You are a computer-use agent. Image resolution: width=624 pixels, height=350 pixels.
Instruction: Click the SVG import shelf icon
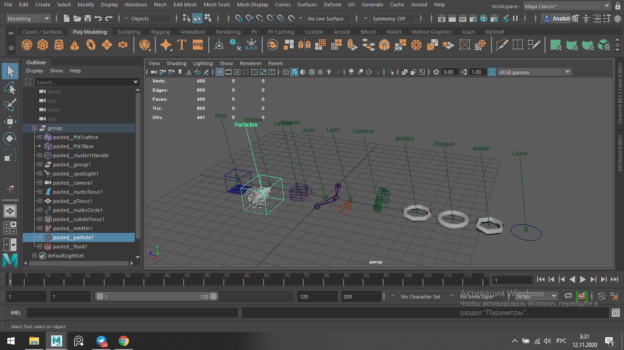click(198, 45)
